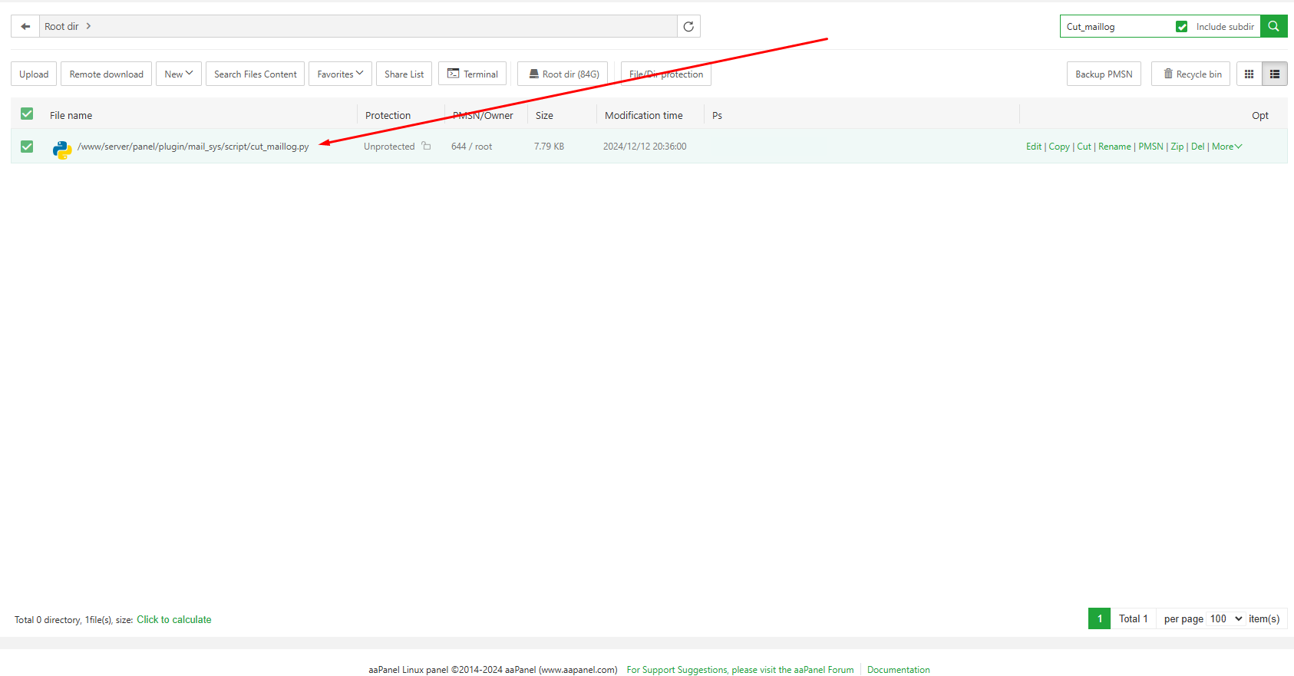Delete cut_maillog.py using Del
Image resolution: width=1294 pixels, height=676 pixels.
(x=1197, y=147)
